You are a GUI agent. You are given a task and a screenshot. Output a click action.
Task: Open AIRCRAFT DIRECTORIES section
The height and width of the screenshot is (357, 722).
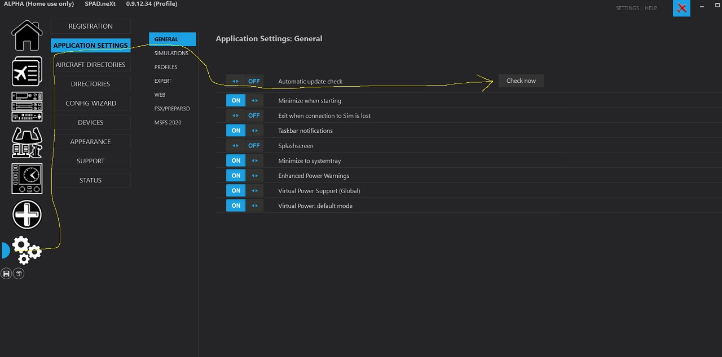(90, 65)
